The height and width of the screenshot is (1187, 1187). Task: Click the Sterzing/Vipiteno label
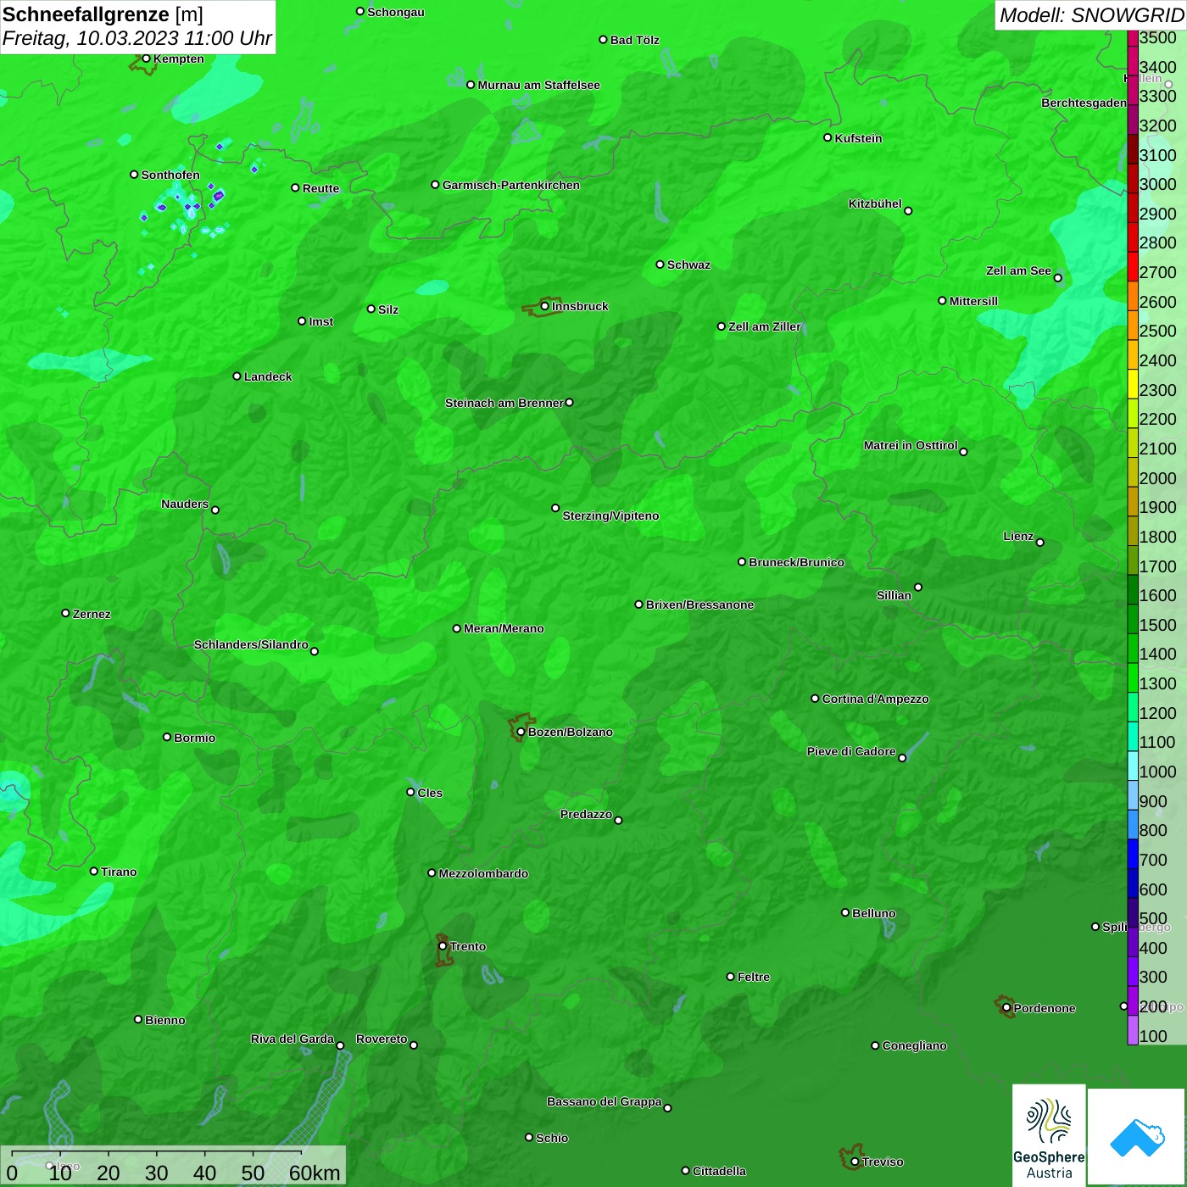[610, 515]
